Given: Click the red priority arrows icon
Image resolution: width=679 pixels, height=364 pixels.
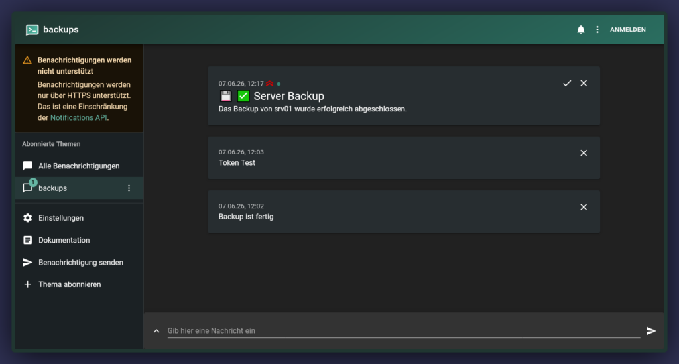Looking at the screenshot, I should (x=270, y=84).
